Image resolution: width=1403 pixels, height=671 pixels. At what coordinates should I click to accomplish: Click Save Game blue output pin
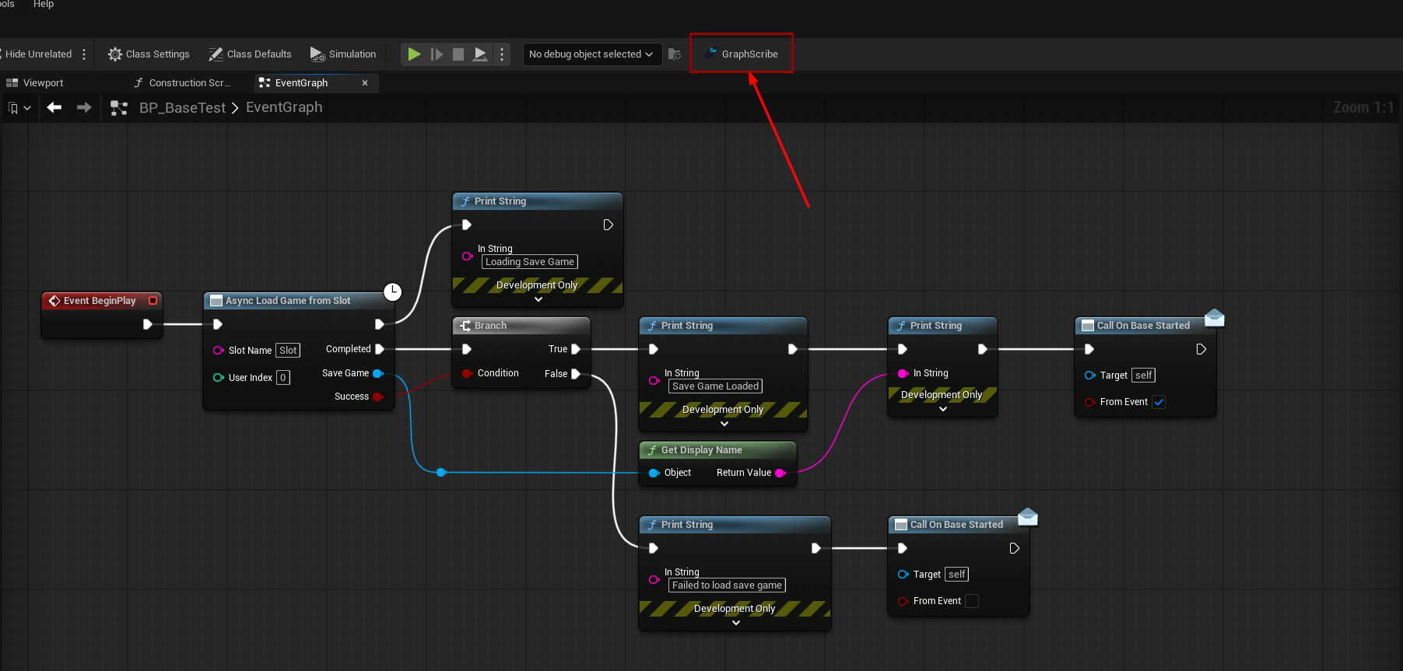tap(378, 373)
